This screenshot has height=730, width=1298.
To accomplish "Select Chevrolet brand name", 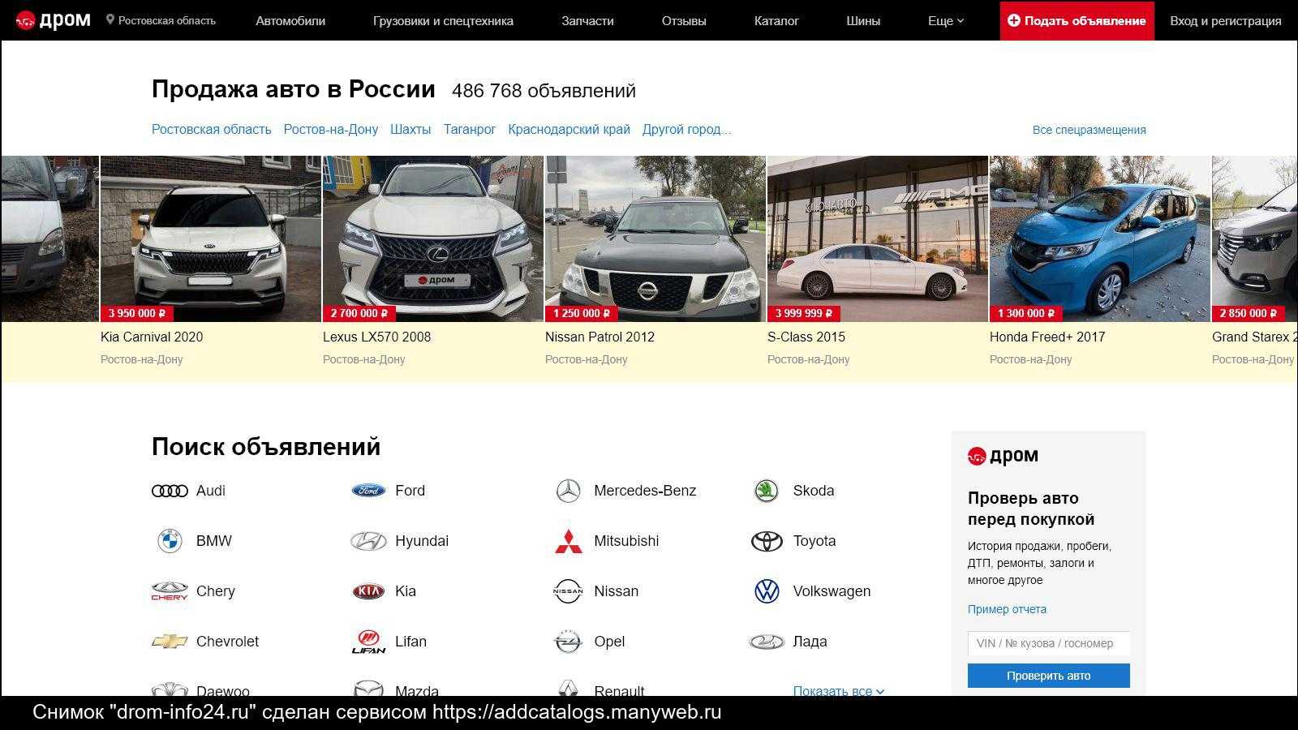I will coord(228,642).
